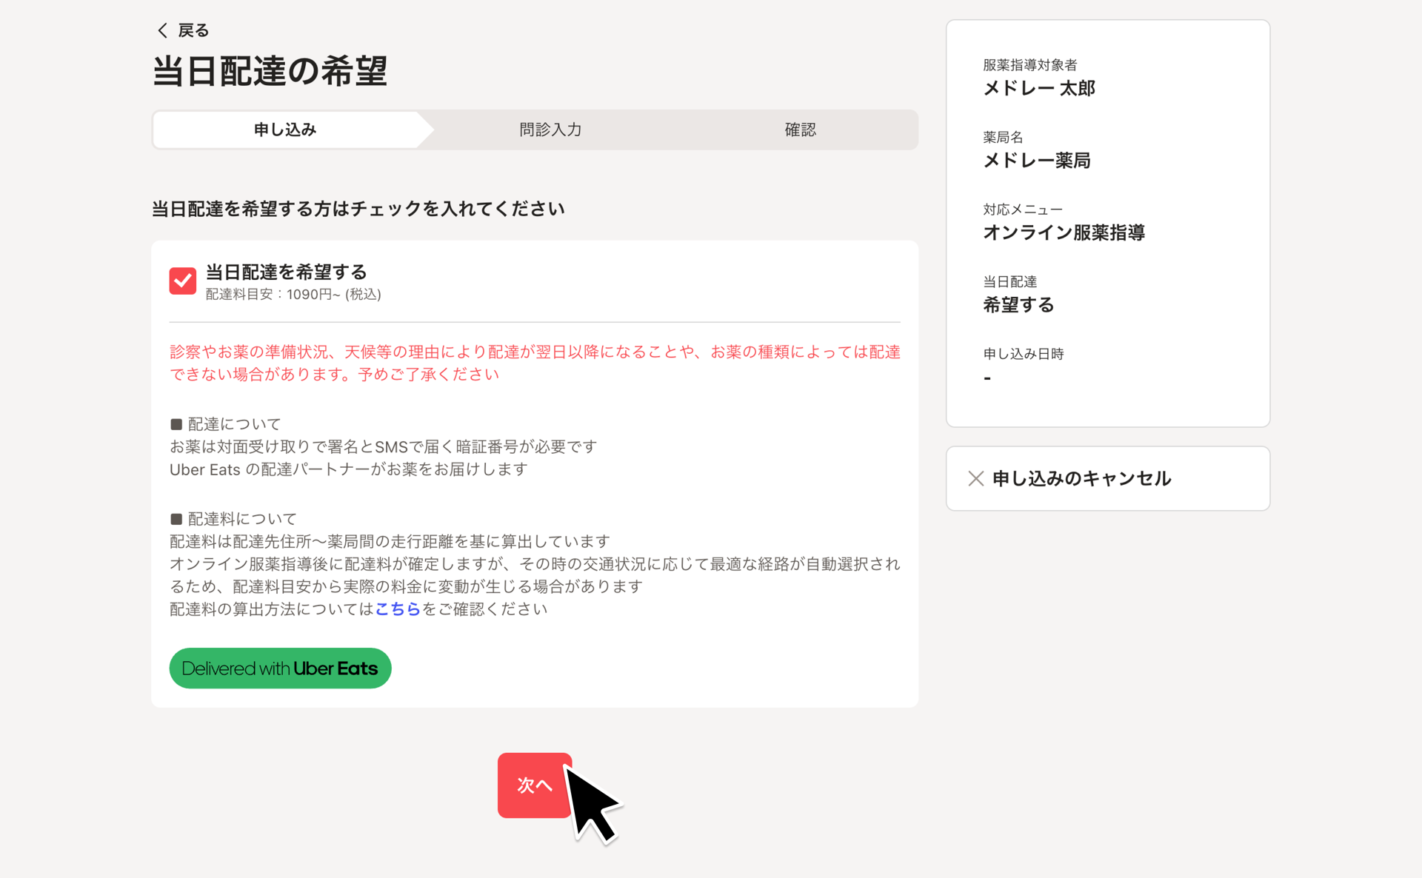Click the 希望する same-day delivery status
This screenshot has width=1422, height=878.
pos(1018,305)
